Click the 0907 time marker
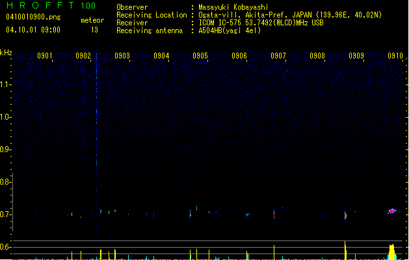The height and width of the screenshot is (260, 409). [278, 56]
